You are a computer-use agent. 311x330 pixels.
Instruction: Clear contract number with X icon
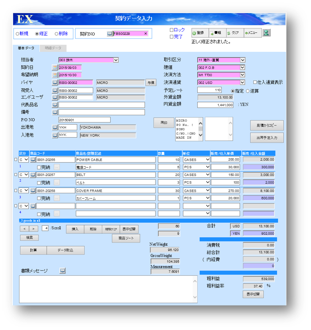(145, 34)
